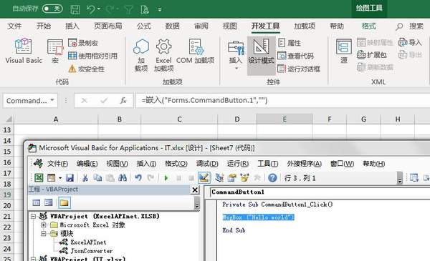The height and width of the screenshot is (261, 430).
Task: Undo in the VBA toolbar
Action: tap(138, 178)
